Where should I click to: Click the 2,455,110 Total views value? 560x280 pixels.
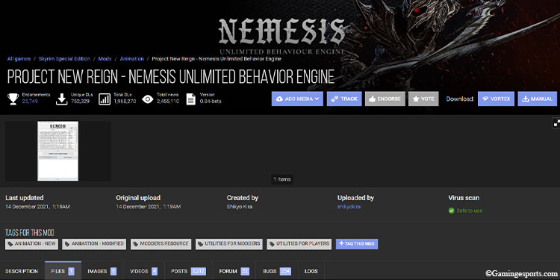168,102
